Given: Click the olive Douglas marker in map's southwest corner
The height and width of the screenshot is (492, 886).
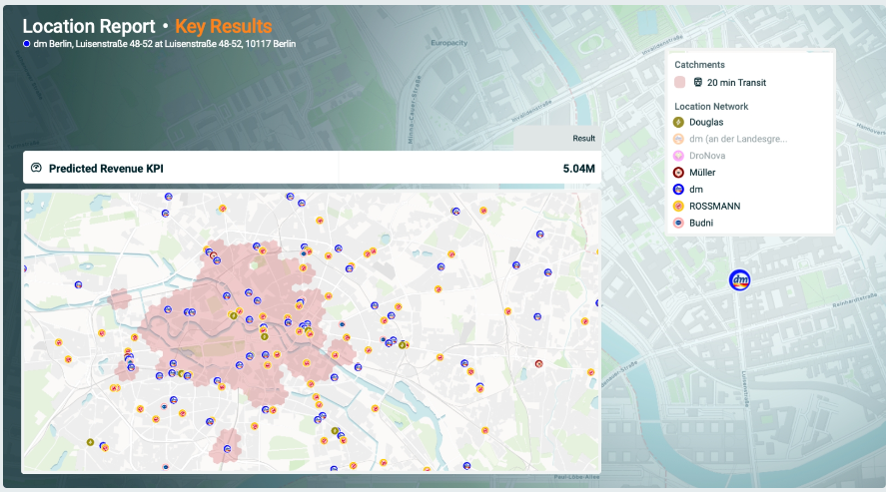Looking at the screenshot, I should click(90, 442).
